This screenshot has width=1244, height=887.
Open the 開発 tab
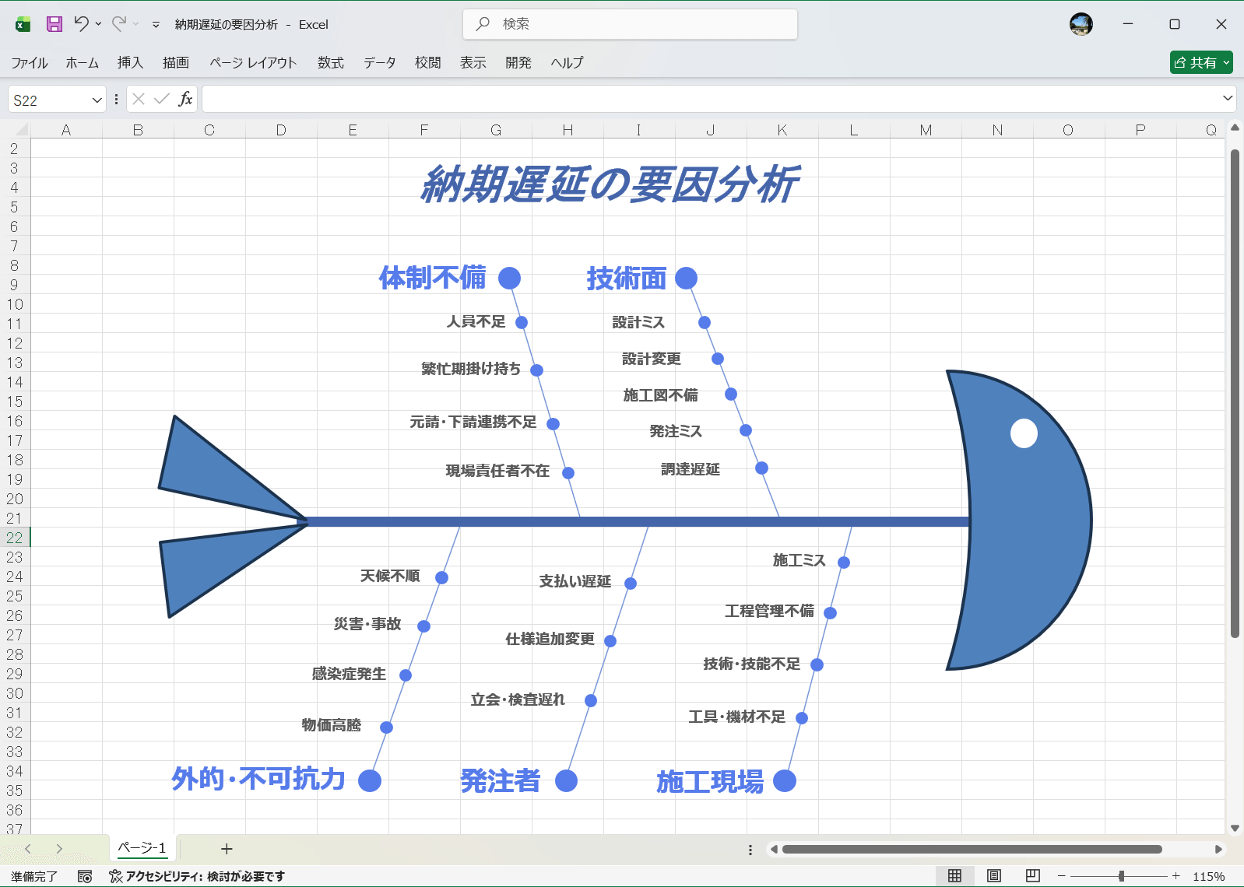(518, 62)
